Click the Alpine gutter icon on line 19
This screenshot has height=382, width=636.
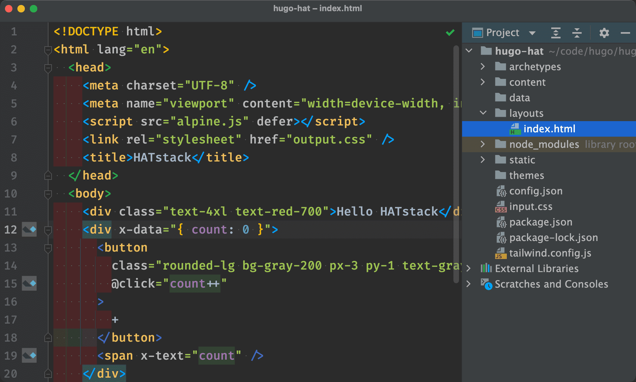tap(29, 356)
